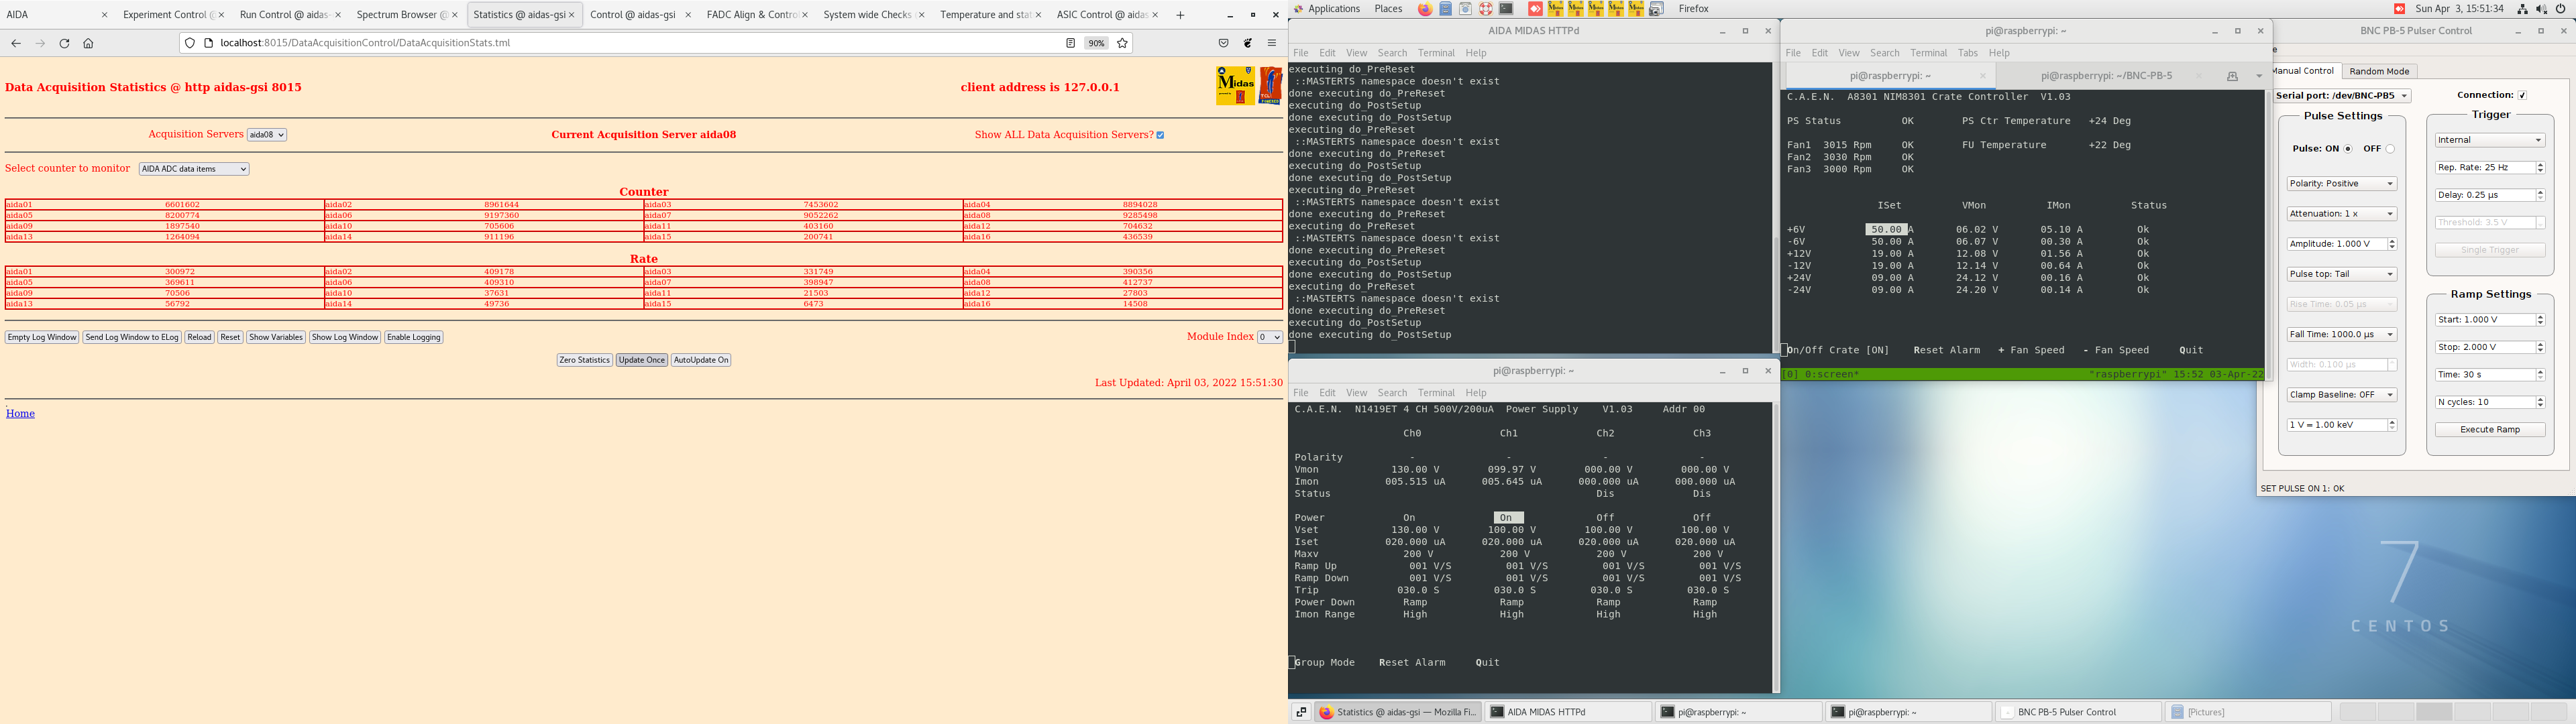The image size is (2576, 724).
Task: Toggle Show ALL Data Acquisition Servers checkbox
Action: pyautogui.click(x=1160, y=135)
